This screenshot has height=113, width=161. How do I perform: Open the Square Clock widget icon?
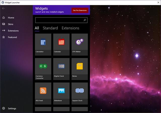tap(80, 91)
